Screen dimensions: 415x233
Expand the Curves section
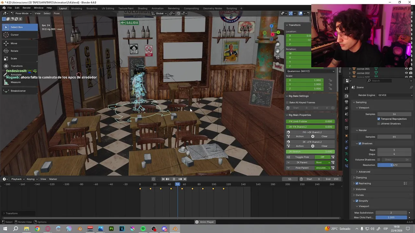point(360,195)
